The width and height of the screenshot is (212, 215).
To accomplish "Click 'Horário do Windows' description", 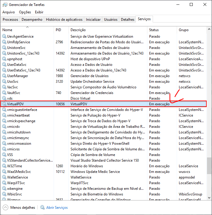I will pos(87,166).
